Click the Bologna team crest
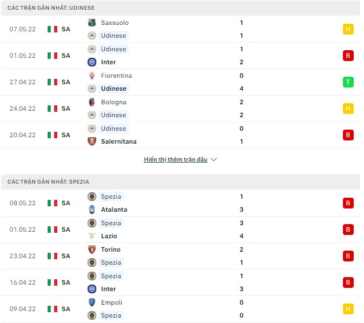Screen dimensions: 364x323 [x=92, y=102]
